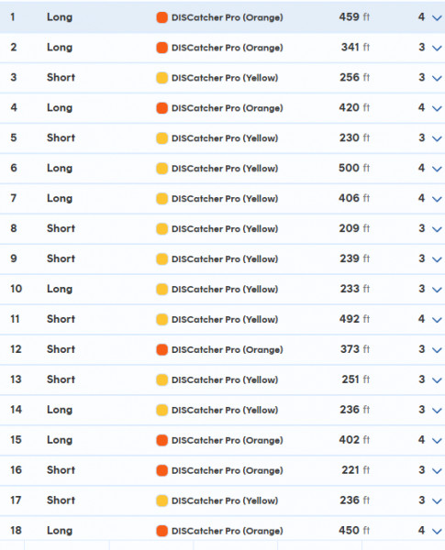
Task: Click orange basket swatch on hole 4
Action: click(x=161, y=108)
